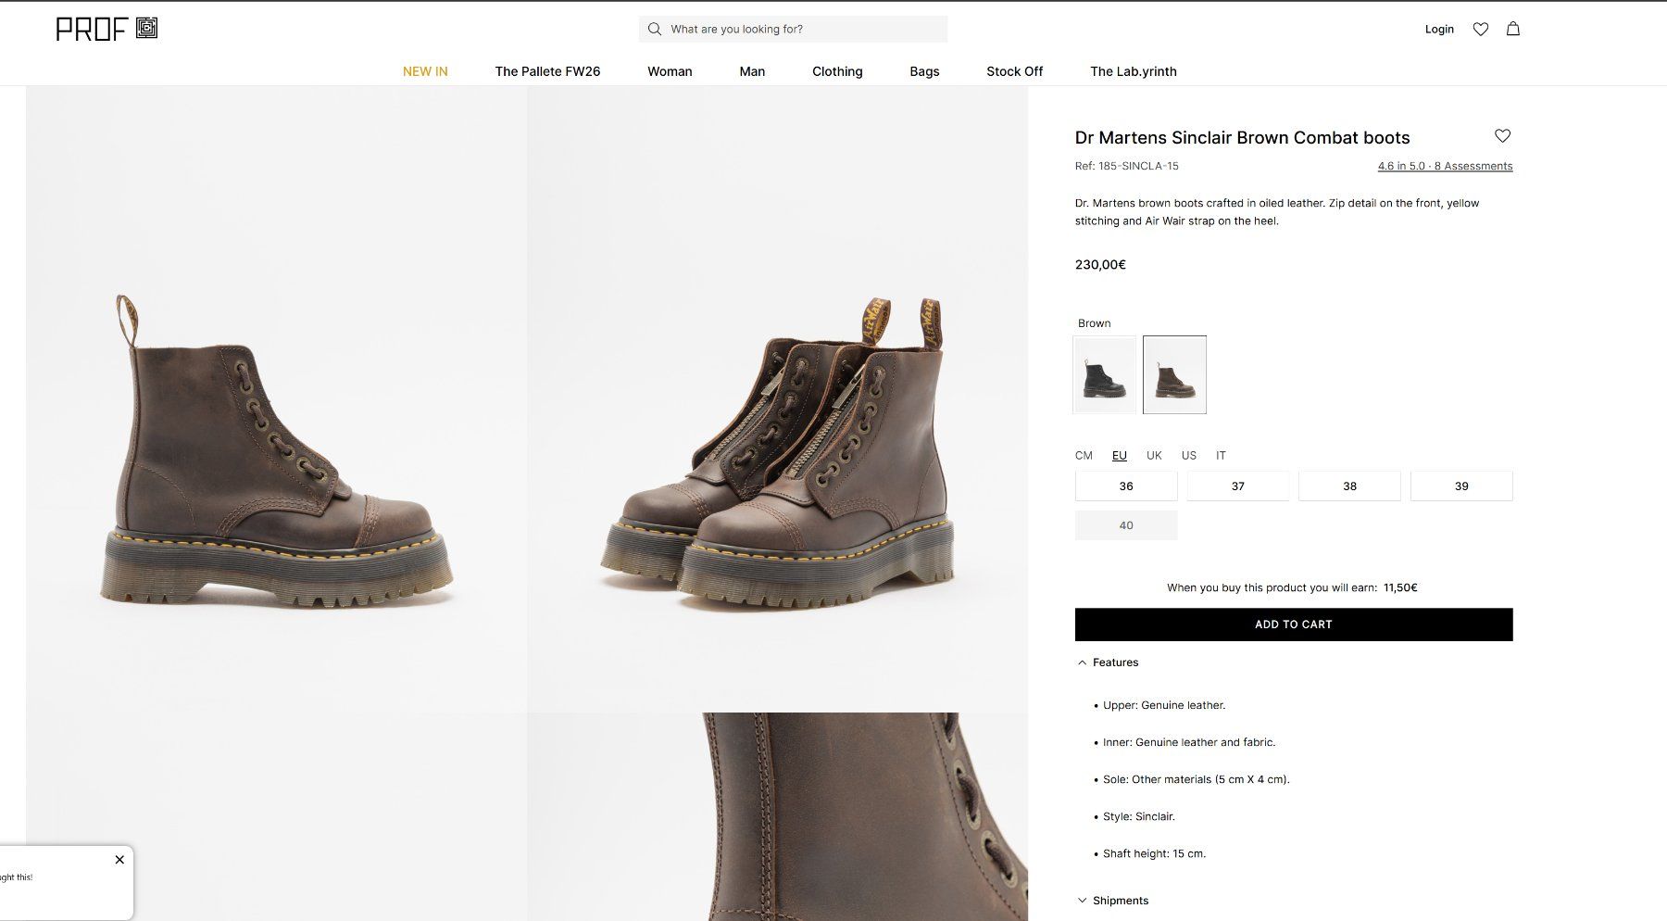Image resolution: width=1667 pixels, height=921 pixels.
Task: Open the shopping bag icon
Action: click(1513, 29)
